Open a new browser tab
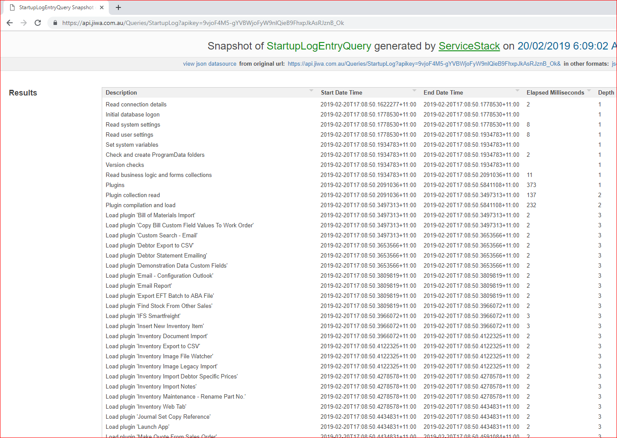Viewport: 617px width, 438px height. (x=118, y=7)
